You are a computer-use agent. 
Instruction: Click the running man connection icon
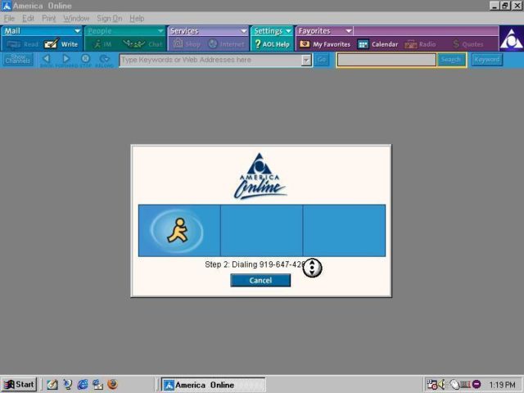178,231
